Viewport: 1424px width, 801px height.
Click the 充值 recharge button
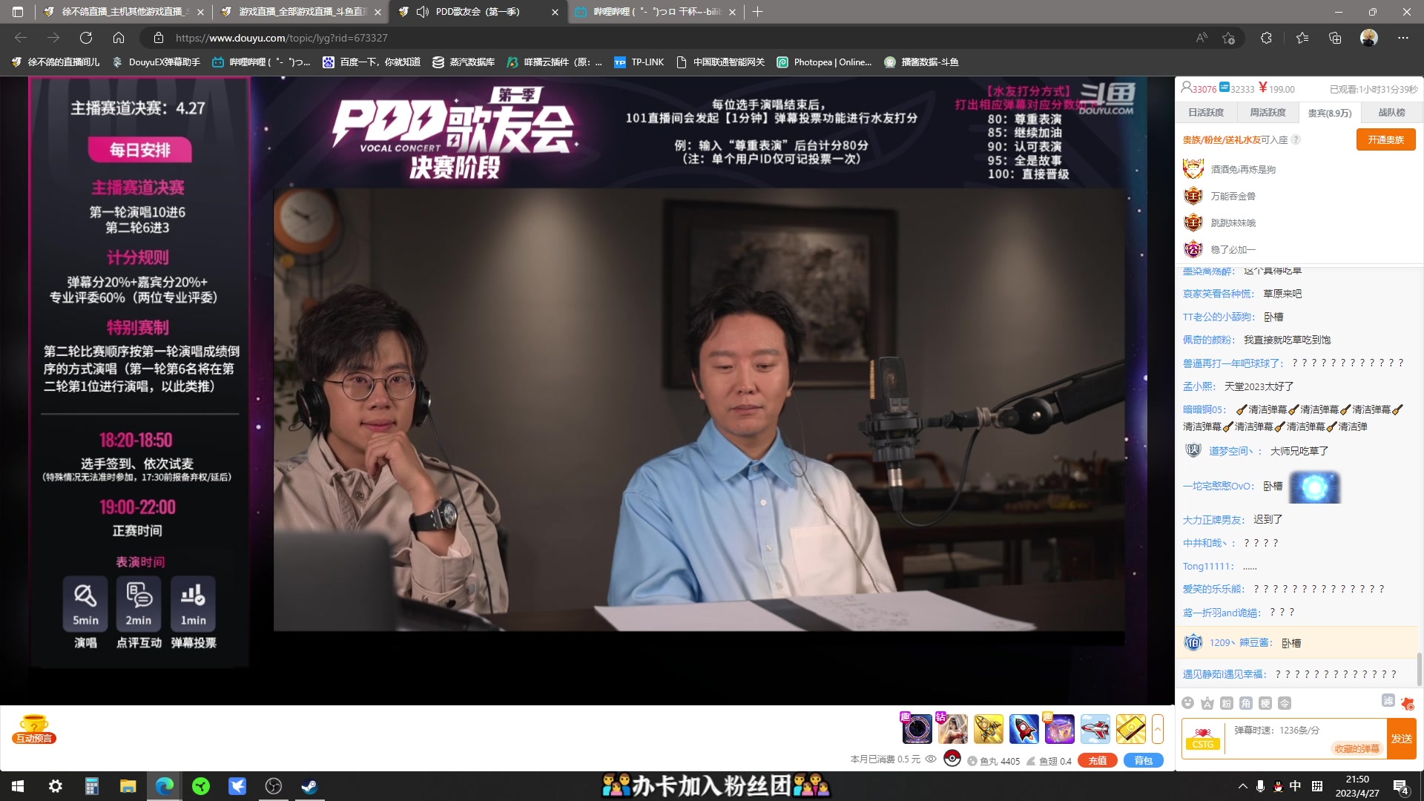point(1098,760)
